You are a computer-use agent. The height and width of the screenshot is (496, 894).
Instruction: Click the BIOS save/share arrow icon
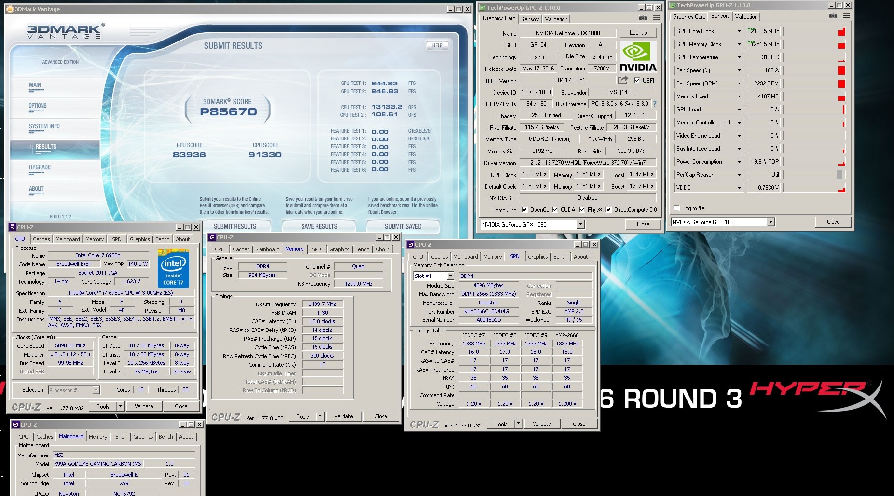coord(623,80)
